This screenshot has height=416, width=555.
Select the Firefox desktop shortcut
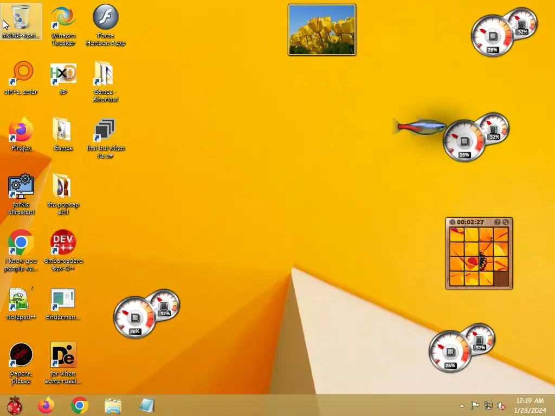tap(21, 134)
